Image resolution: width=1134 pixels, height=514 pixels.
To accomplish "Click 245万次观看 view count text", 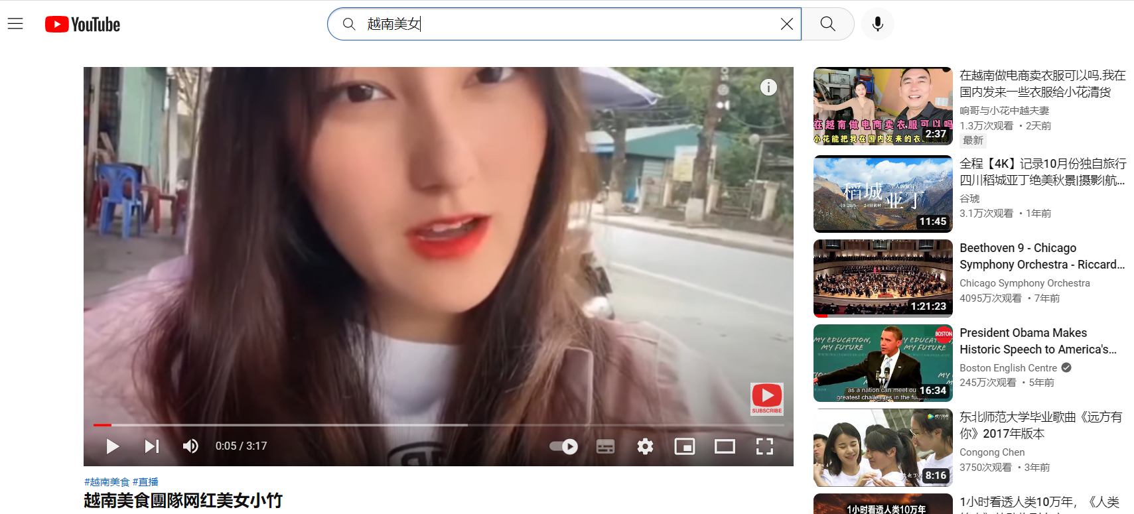I will tap(988, 383).
